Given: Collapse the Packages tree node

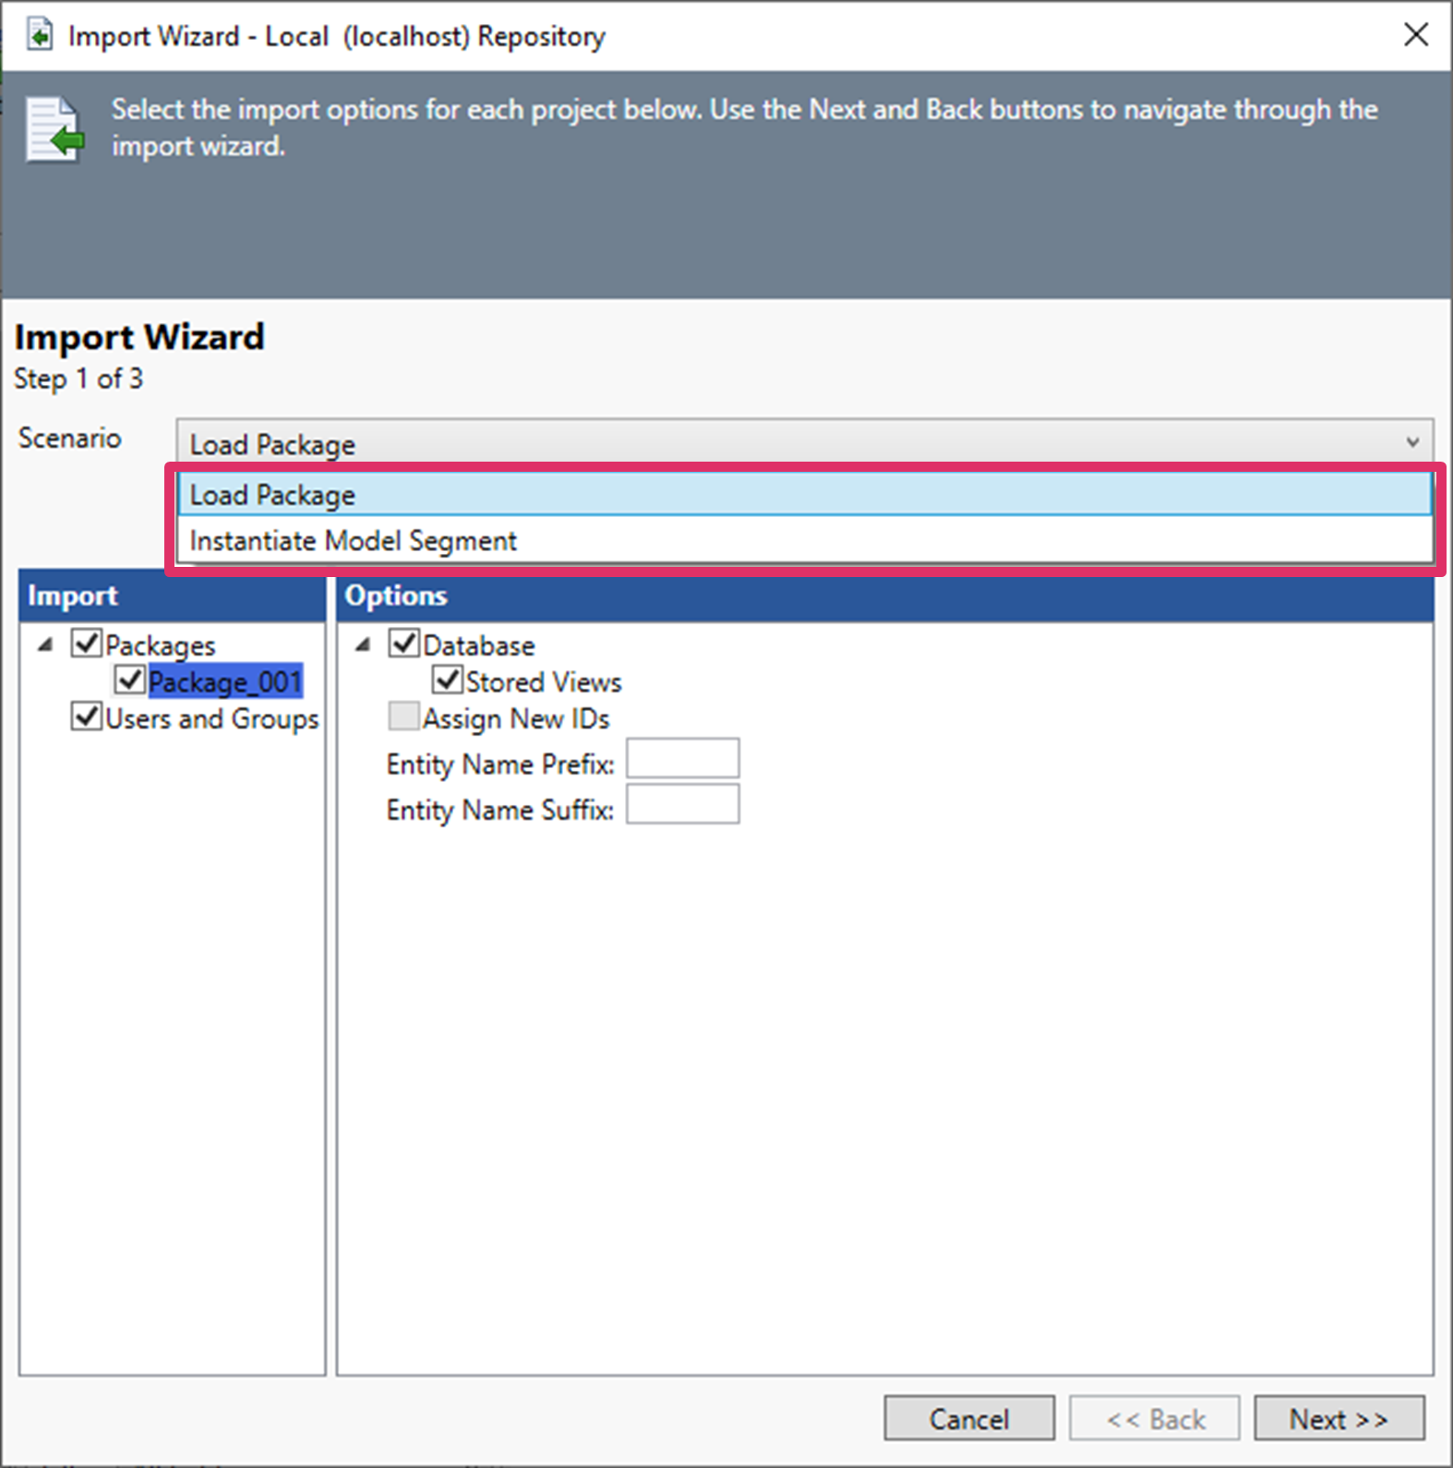Looking at the screenshot, I should 45,644.
